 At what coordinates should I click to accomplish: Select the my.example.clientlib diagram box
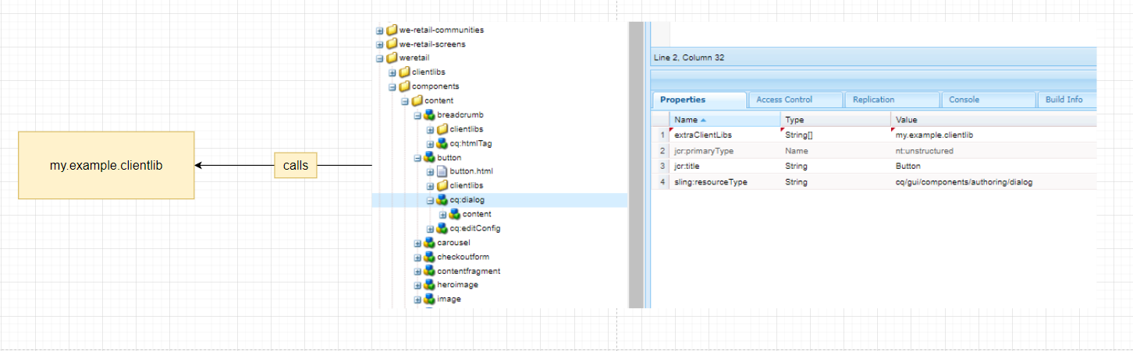pos(106,165)
